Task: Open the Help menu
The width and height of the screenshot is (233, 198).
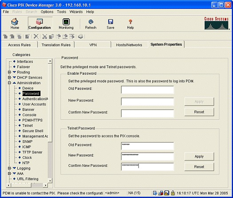Action: [90, 12]
